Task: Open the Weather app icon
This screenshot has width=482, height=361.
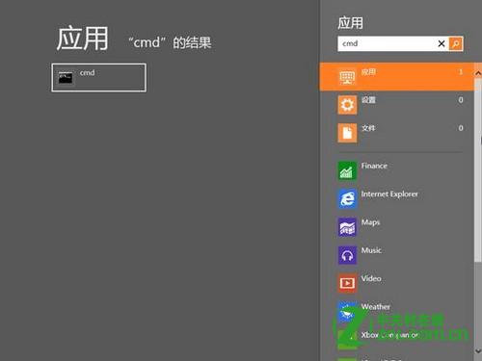Action: pos(347,311)
